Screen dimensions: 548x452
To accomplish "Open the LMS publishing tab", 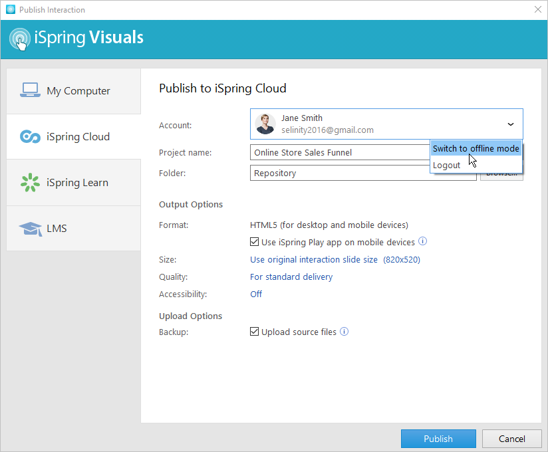I will pos(73,229).
